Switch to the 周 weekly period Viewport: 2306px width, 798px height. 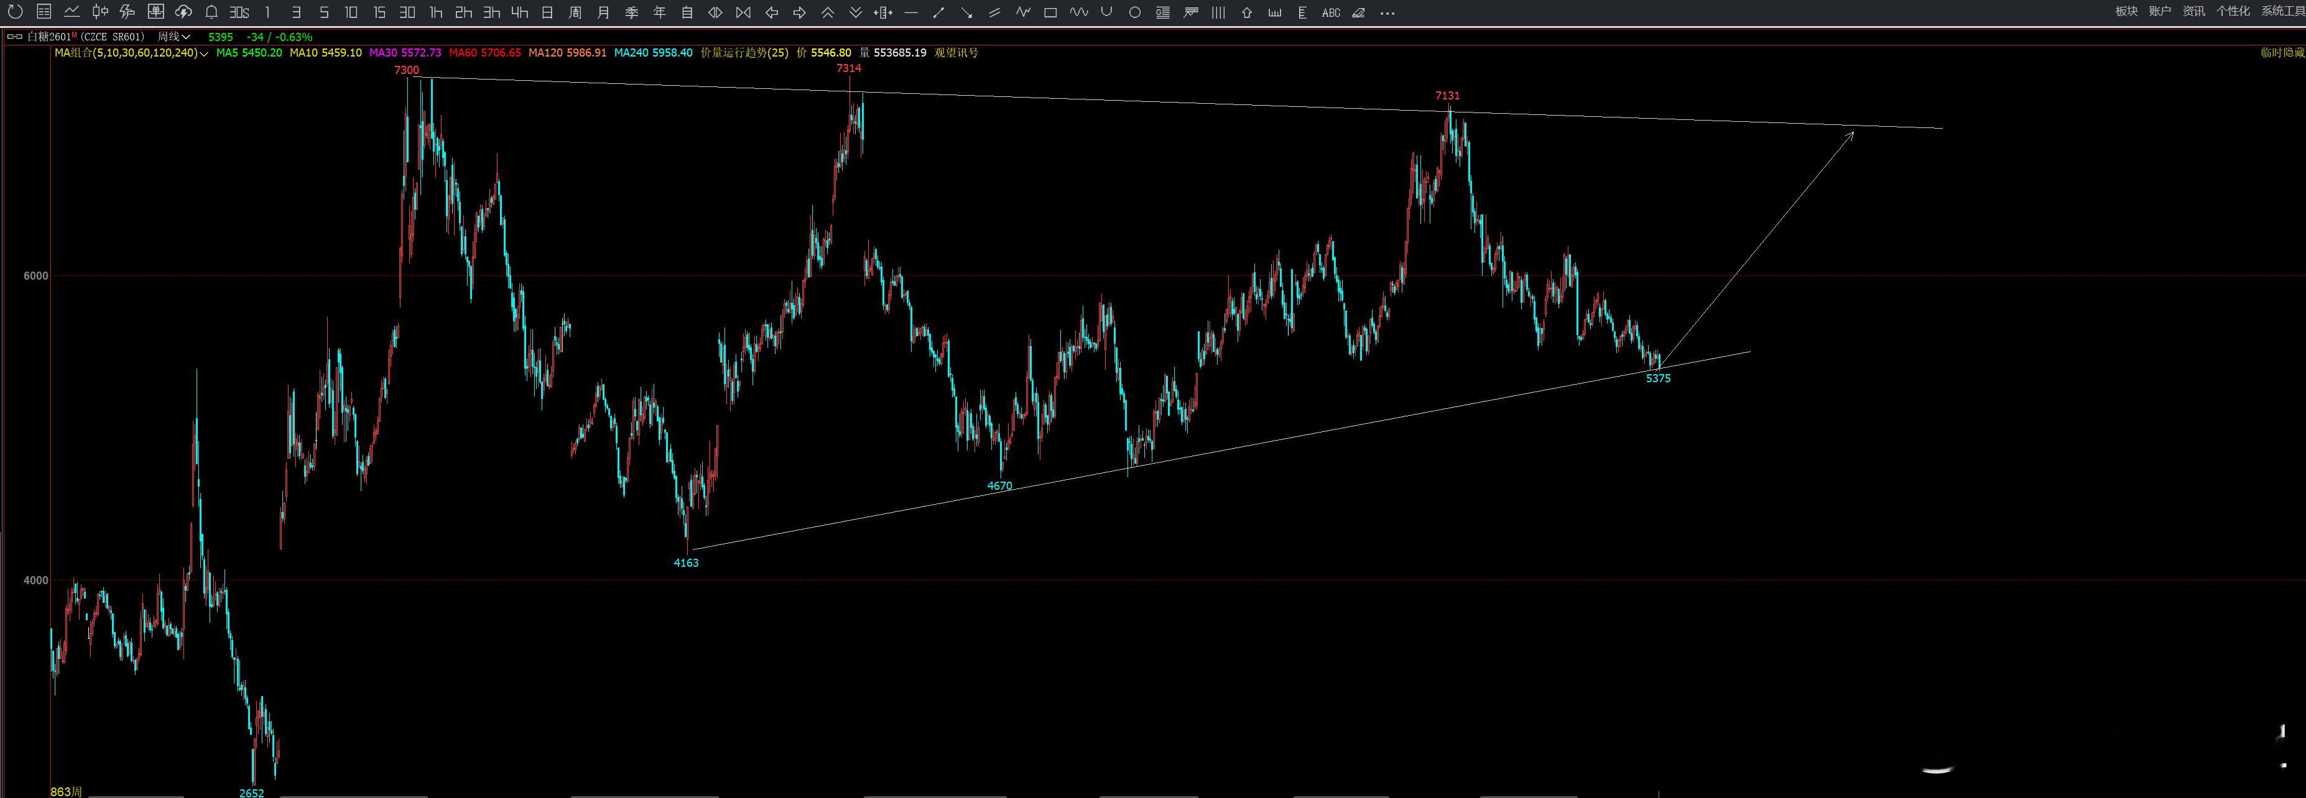pyautogui.click(x=576, y=12)
